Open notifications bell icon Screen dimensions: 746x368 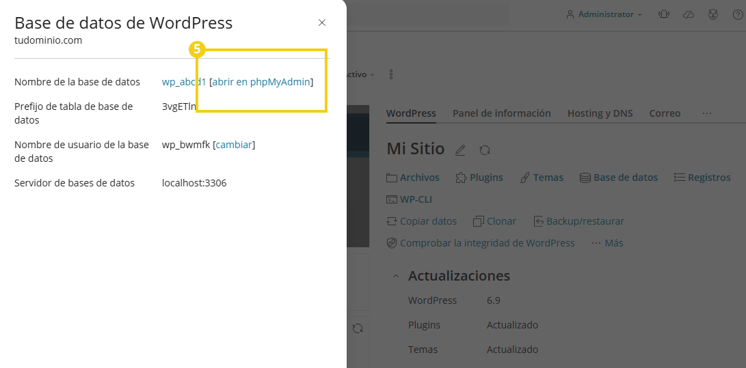664,14
